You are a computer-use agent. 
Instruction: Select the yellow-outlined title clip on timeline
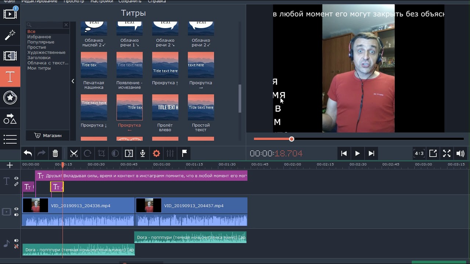coord(57,187)
